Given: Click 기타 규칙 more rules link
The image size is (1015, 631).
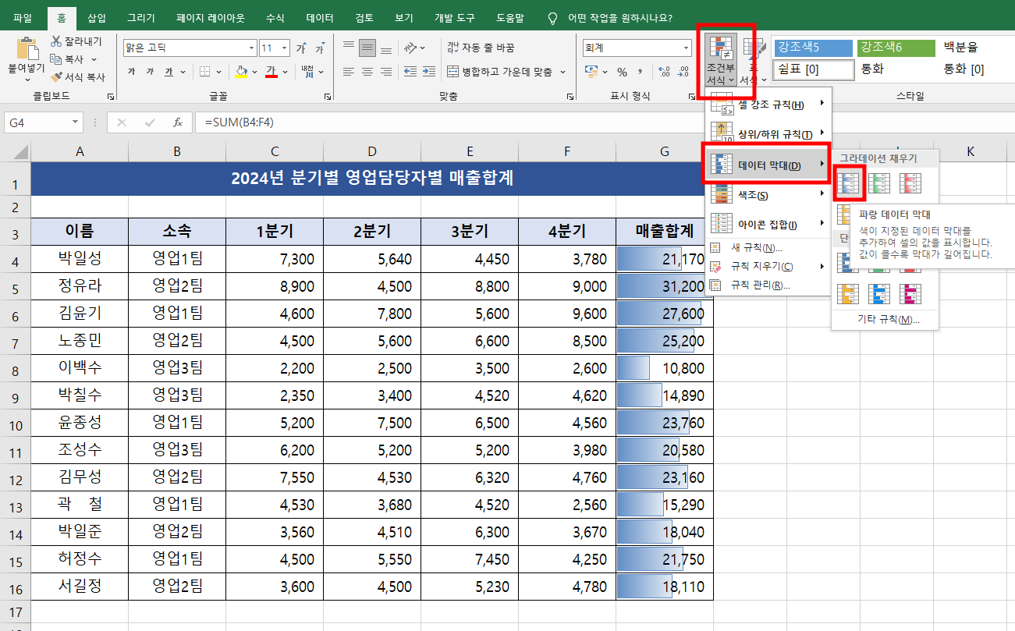Looking at the screenshot, I should tap(888, 320).
